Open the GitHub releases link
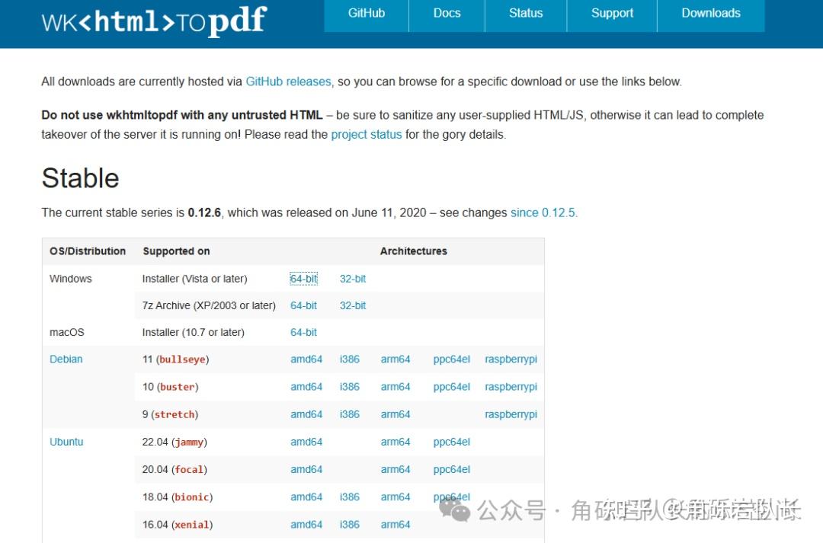Image resolution: width=823 pixels, height=543 pixels. coord(288,81)
